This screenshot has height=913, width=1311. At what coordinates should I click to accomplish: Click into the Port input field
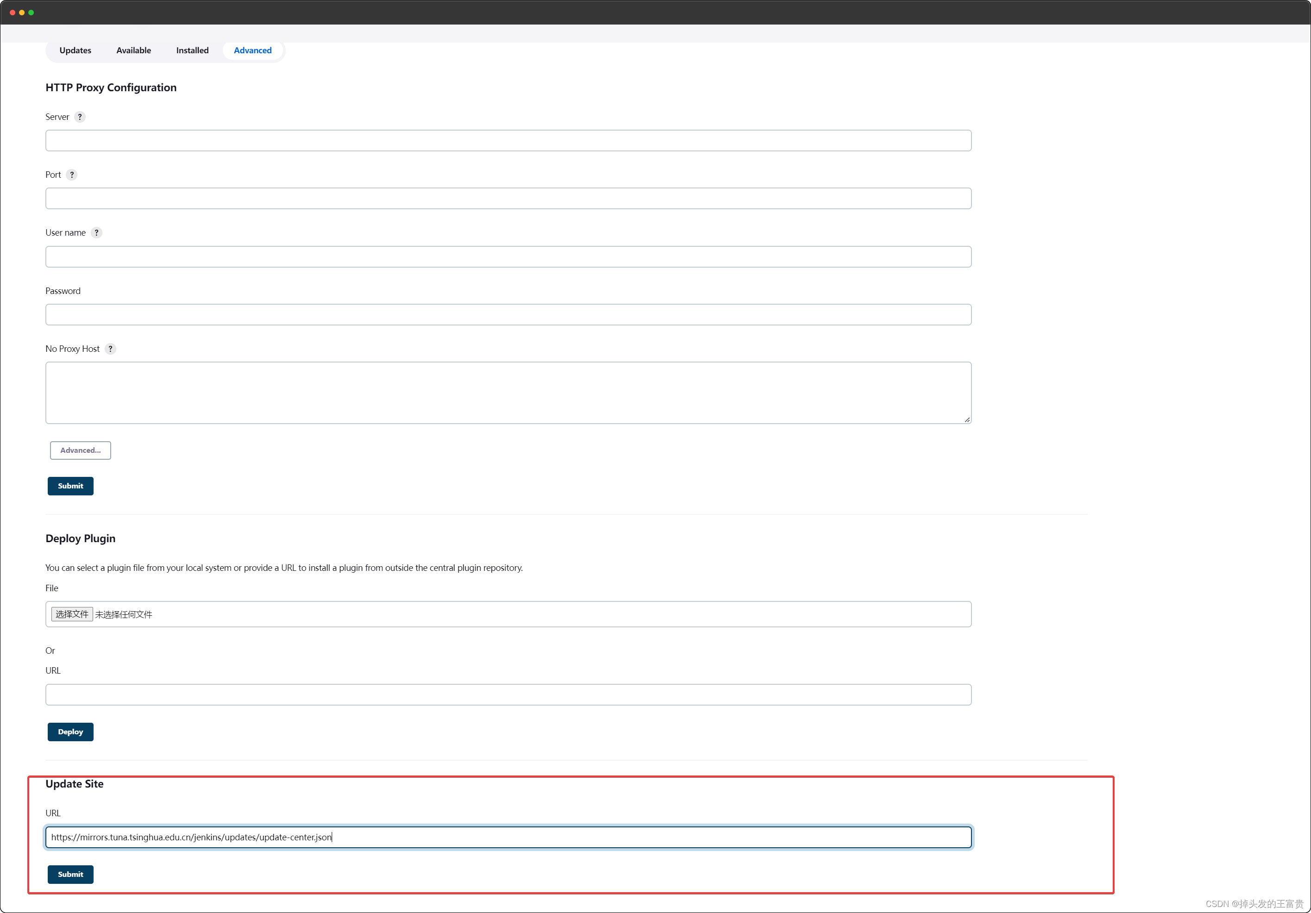point(508,199)
